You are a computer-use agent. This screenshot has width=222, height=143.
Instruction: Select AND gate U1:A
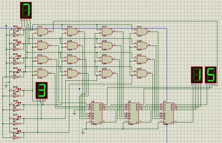click(43, 32)
